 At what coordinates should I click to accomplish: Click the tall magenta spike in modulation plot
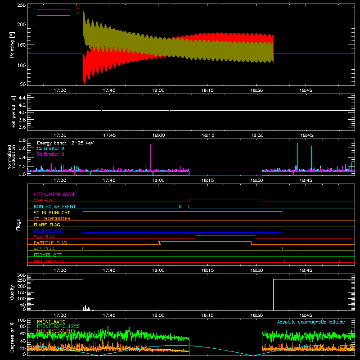[151, 157]
